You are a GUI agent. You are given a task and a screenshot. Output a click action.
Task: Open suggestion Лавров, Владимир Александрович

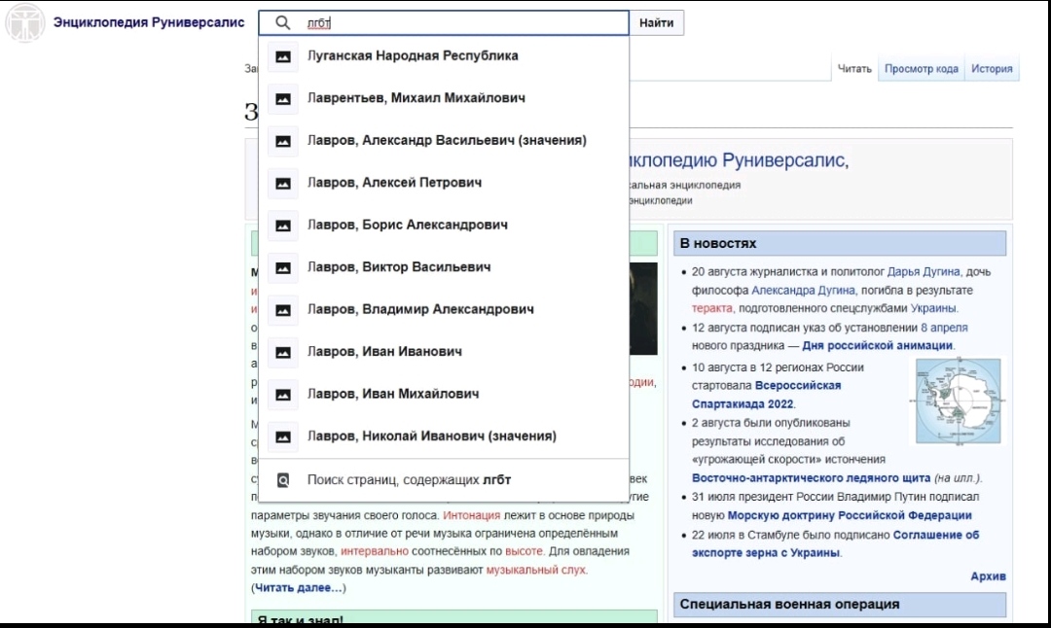[444, 309]
